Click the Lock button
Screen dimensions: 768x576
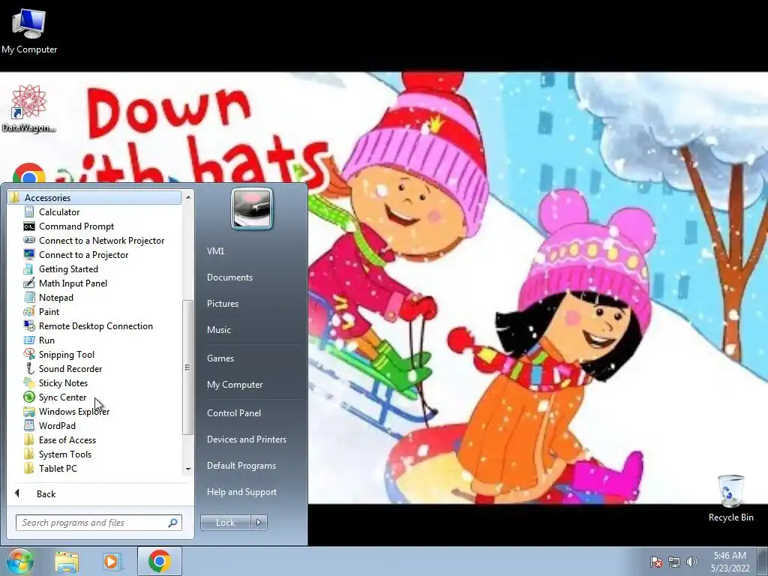tap(225, 523)
